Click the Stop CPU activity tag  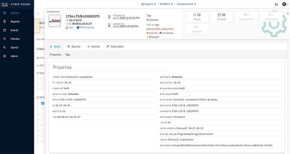[152, 33]
